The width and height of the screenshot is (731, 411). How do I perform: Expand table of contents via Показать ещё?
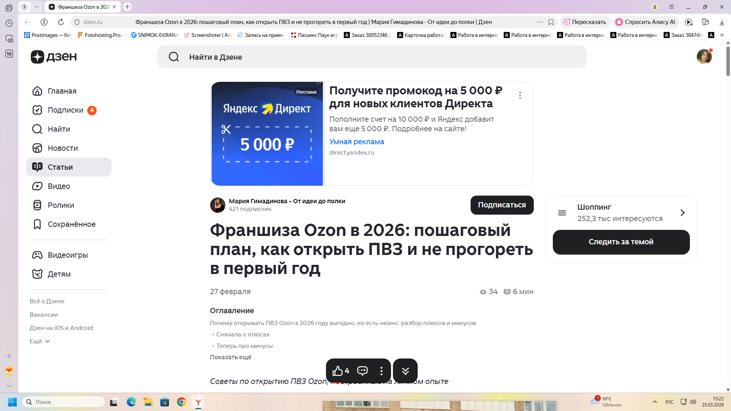[230, 357]
